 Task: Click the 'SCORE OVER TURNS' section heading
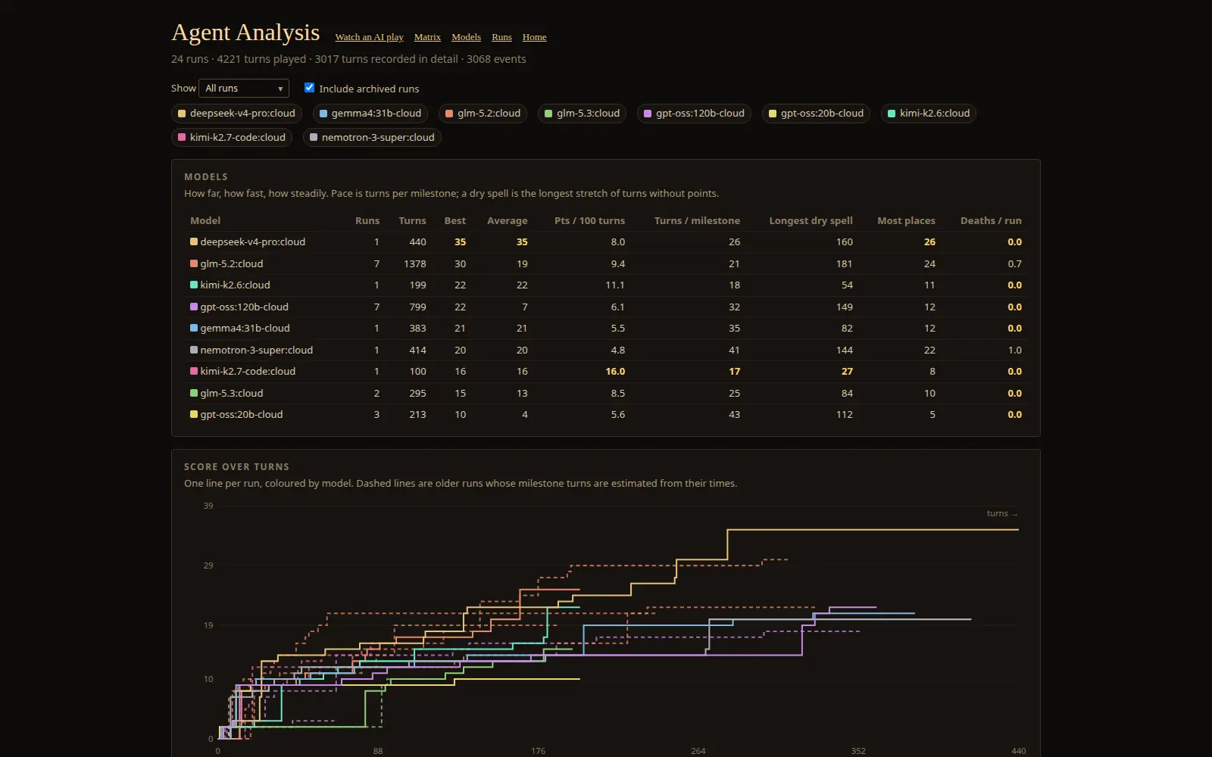tap(236, 467)
